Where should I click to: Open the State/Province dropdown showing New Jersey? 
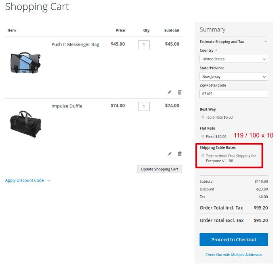pos(233,77)
